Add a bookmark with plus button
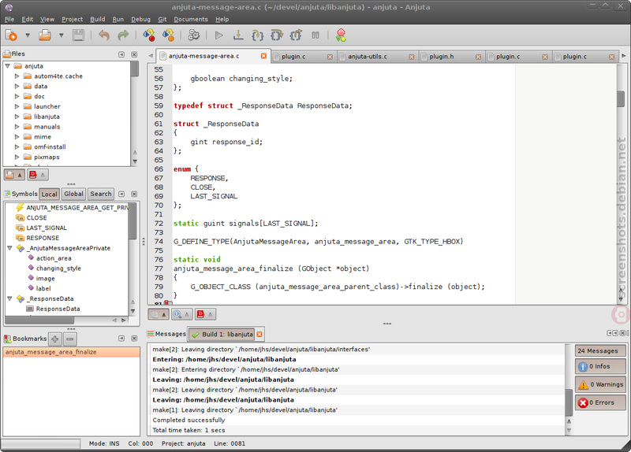 [x=55, y=339]
